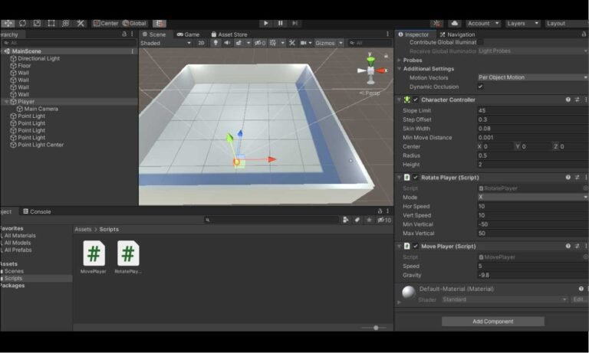Open Motion Vectors Per Object Motion dropdown
Image resolution: width=589 pixels, height=353 pixels.
[x=533, y=77]
